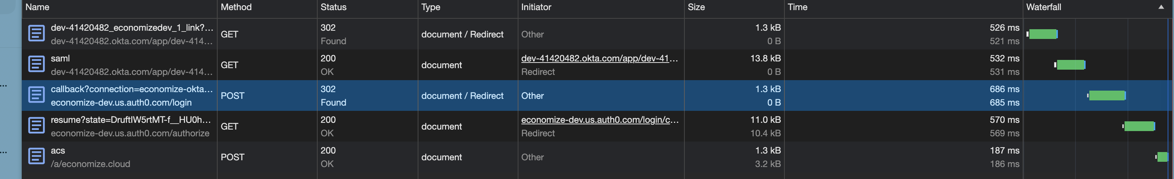Select the saml request name

tap(60, 58)
